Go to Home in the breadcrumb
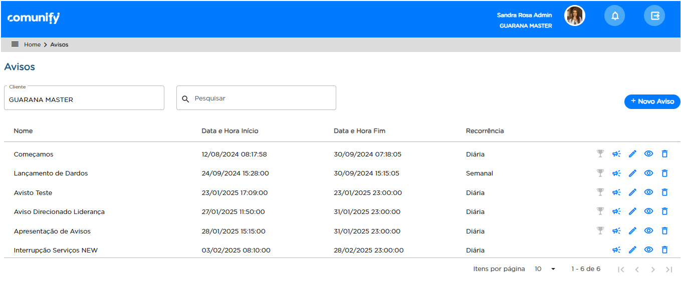The width and height of the screenshot is (681, 282). pos(32,44)
